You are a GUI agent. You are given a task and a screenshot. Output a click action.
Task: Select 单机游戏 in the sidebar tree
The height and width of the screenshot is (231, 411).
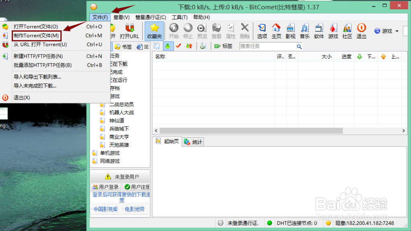coord(110,153)
